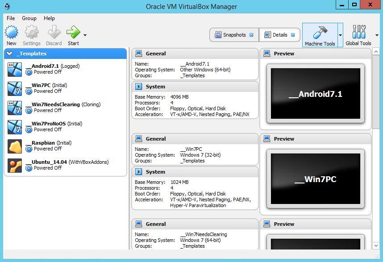Select the _Templates group header
The image size is (383, 262).
66,54
